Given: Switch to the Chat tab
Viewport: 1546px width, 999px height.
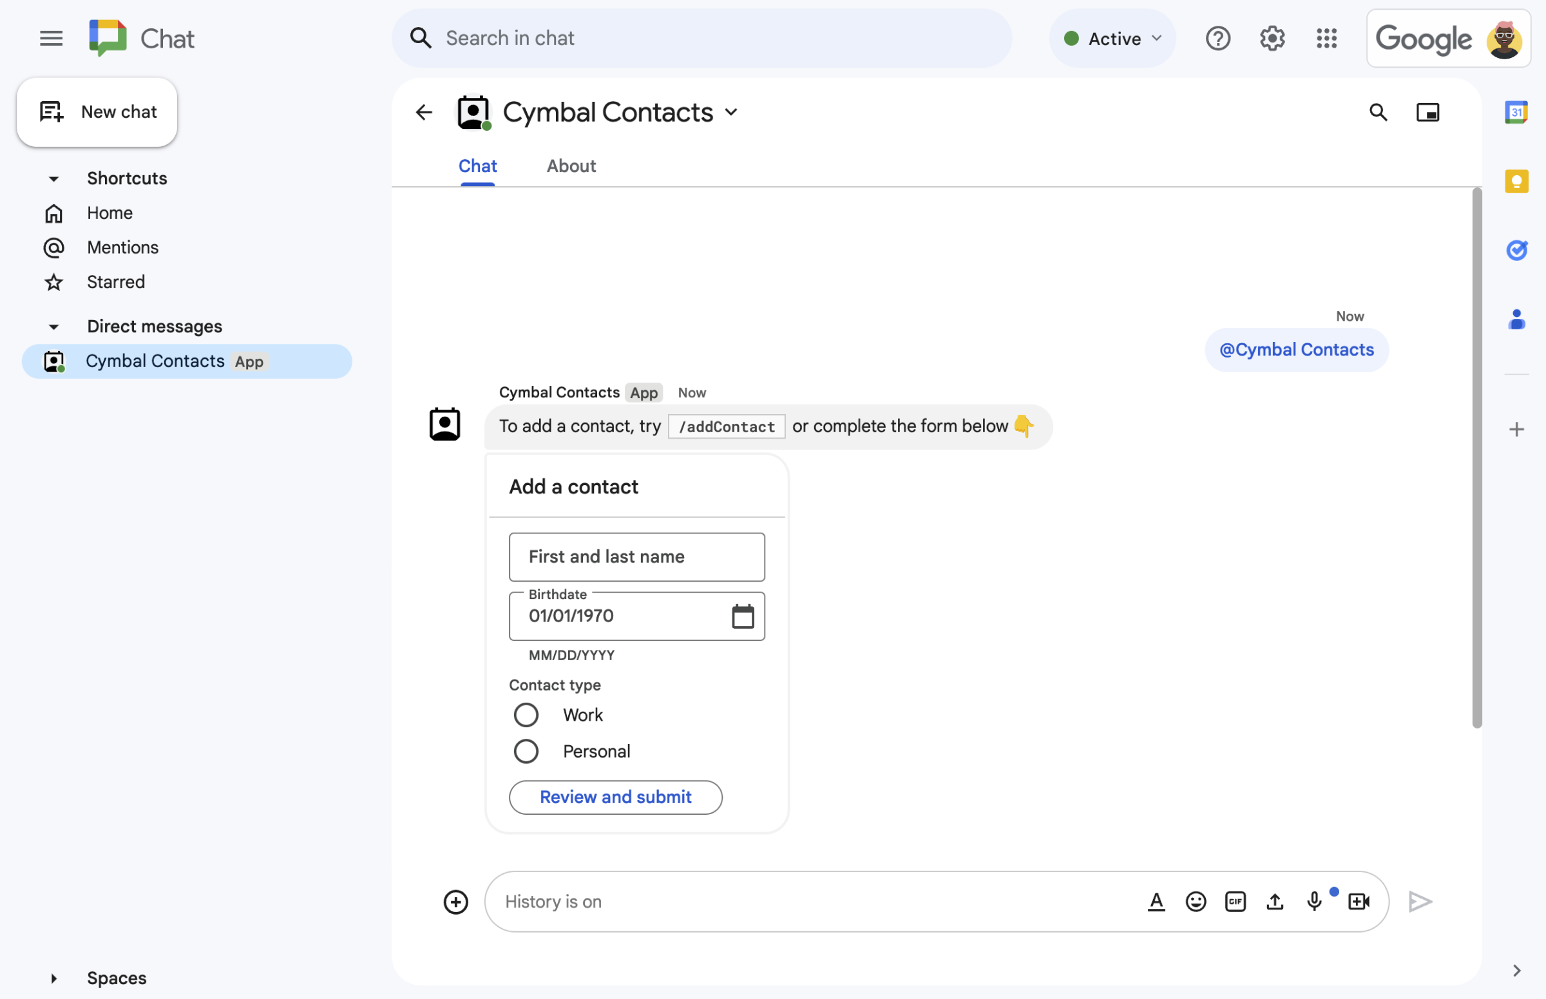Looking at the screenshot, I should [478, 164].
